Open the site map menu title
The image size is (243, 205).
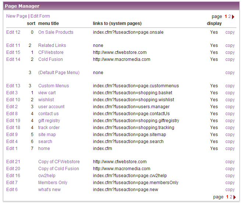47,135
